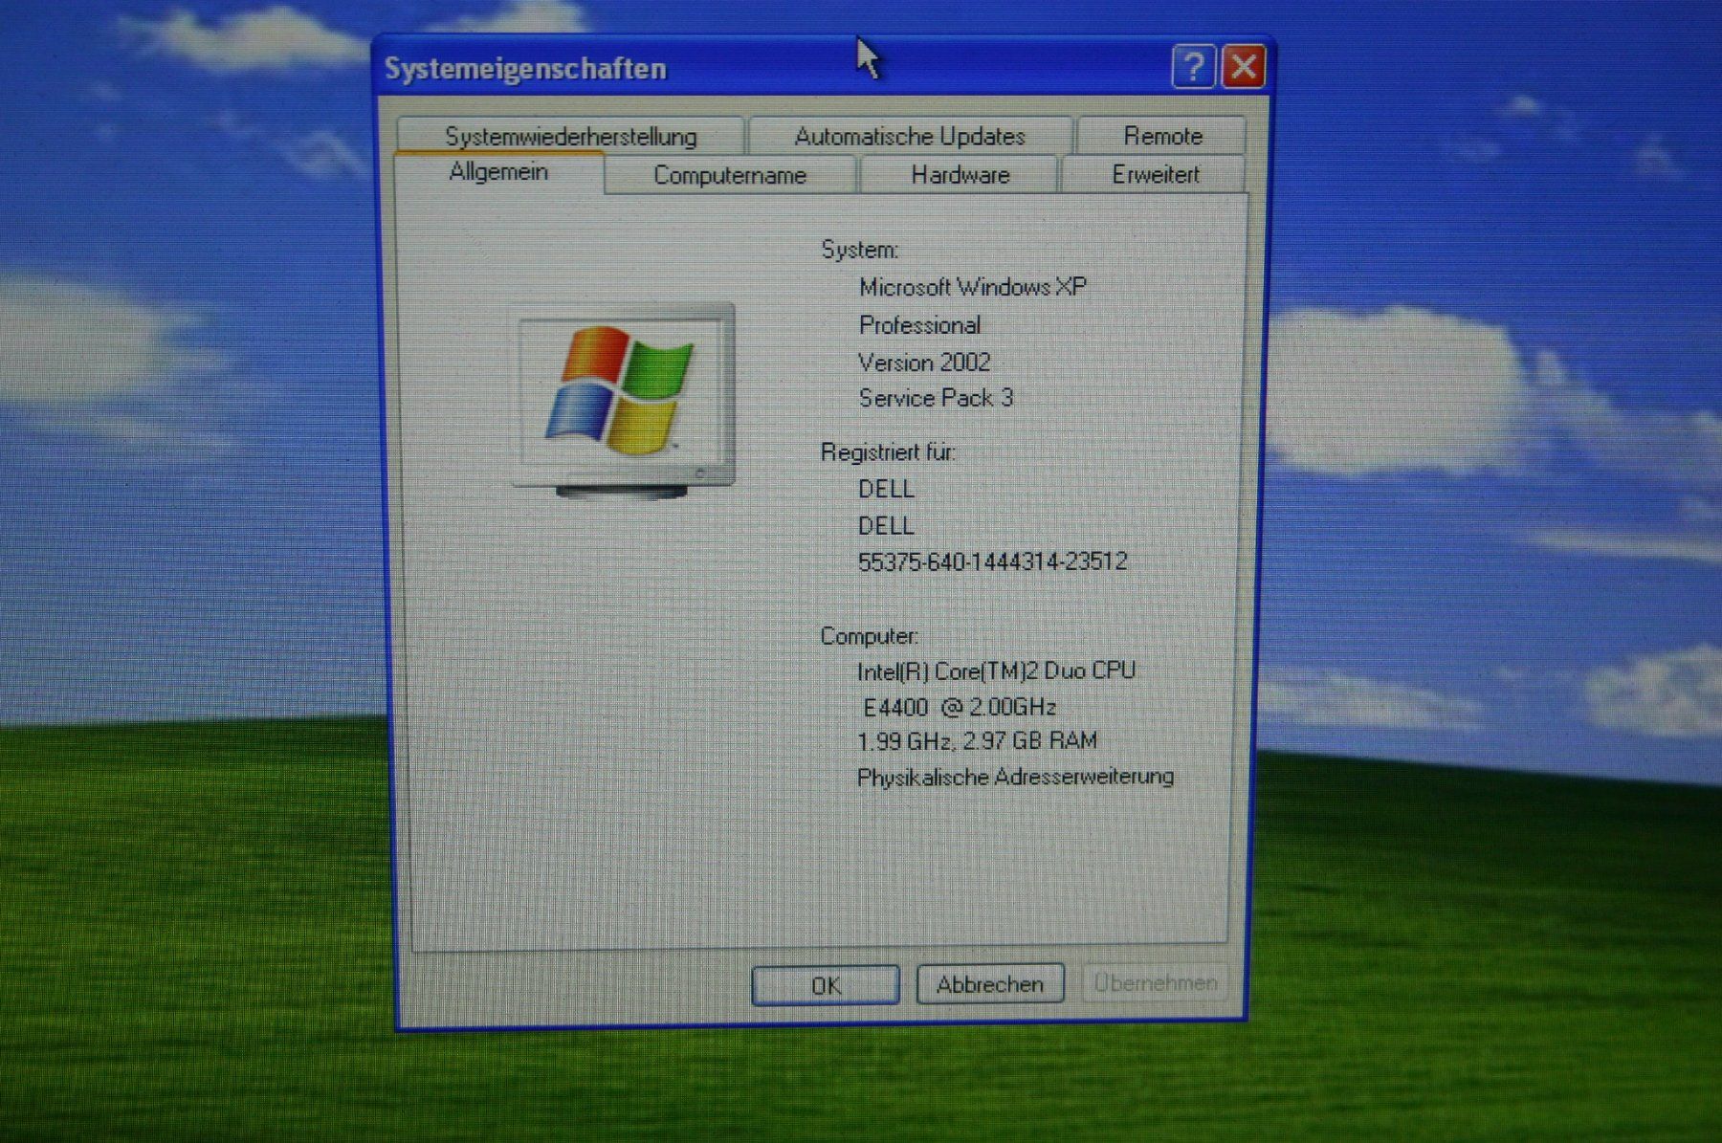Click the 'Service Pack 3' text

click(x=936, y=398)
